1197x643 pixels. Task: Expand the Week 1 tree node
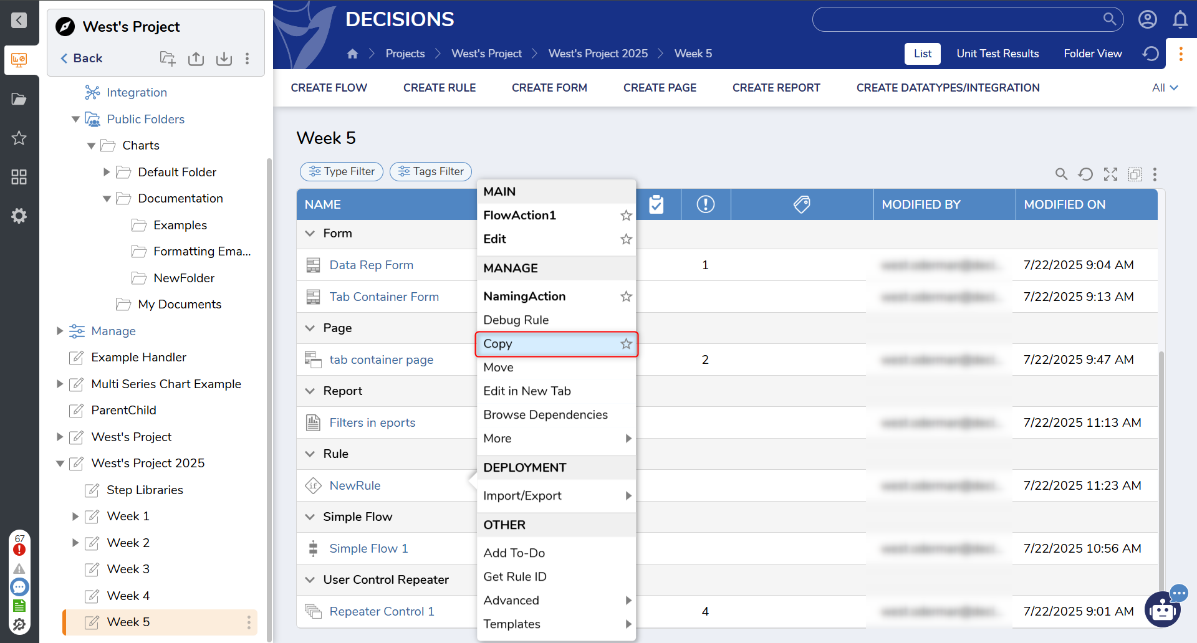[75, 517]
